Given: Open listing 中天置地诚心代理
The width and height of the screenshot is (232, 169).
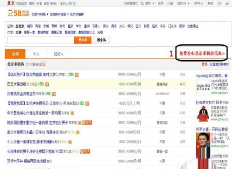Looking at the screenshot, I should 34,113.
